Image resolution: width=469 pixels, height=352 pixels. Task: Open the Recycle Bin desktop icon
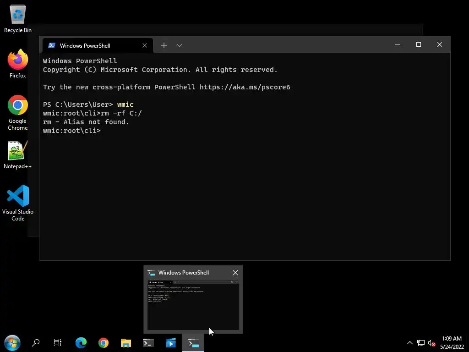(18, 18)
